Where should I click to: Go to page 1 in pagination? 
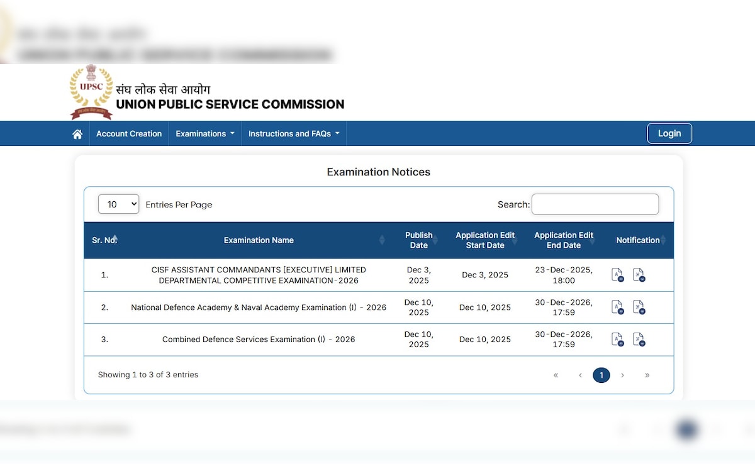coord(601,375)
